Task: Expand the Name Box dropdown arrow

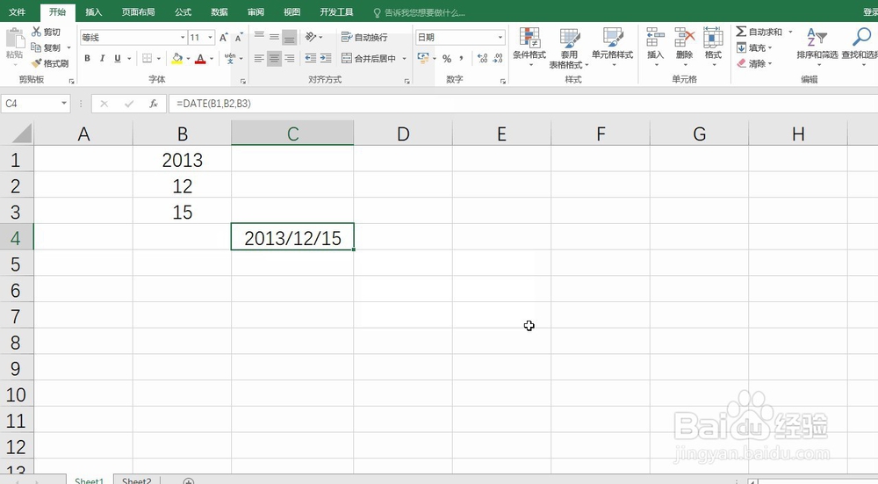Action: pyautogui.click(x=64, y=103)
